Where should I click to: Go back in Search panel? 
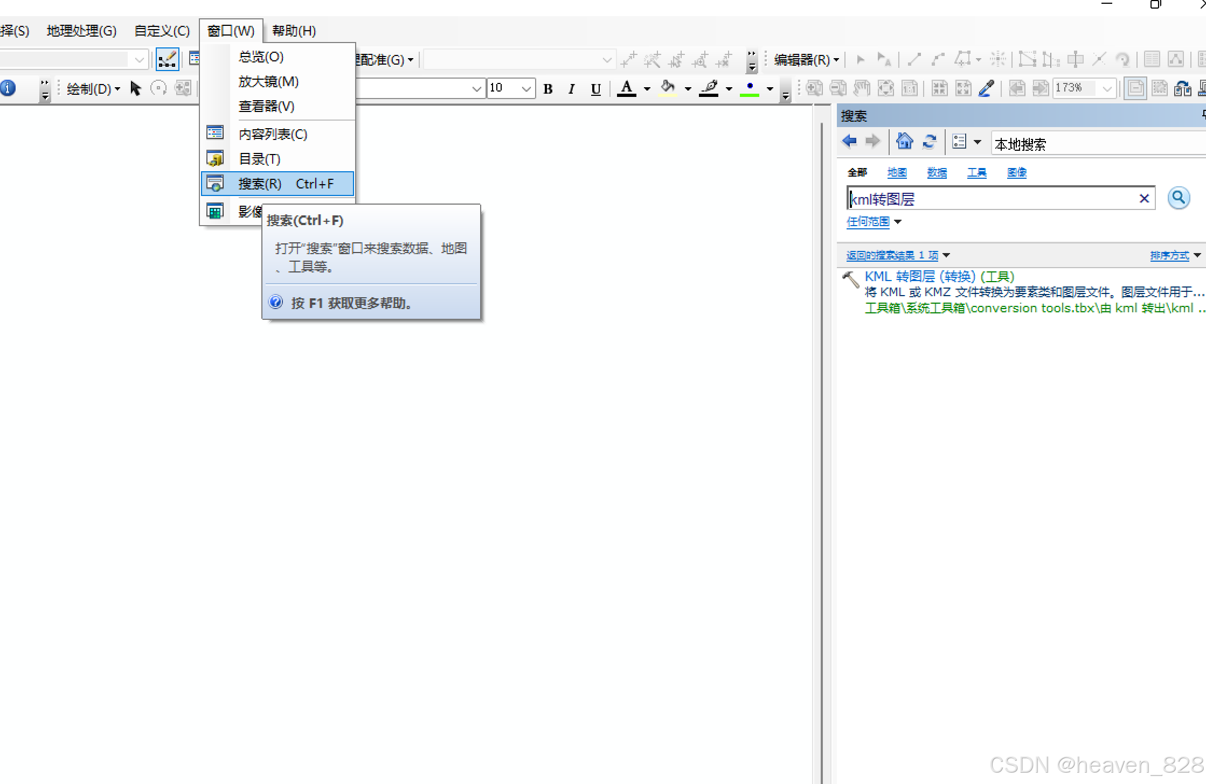850,142
